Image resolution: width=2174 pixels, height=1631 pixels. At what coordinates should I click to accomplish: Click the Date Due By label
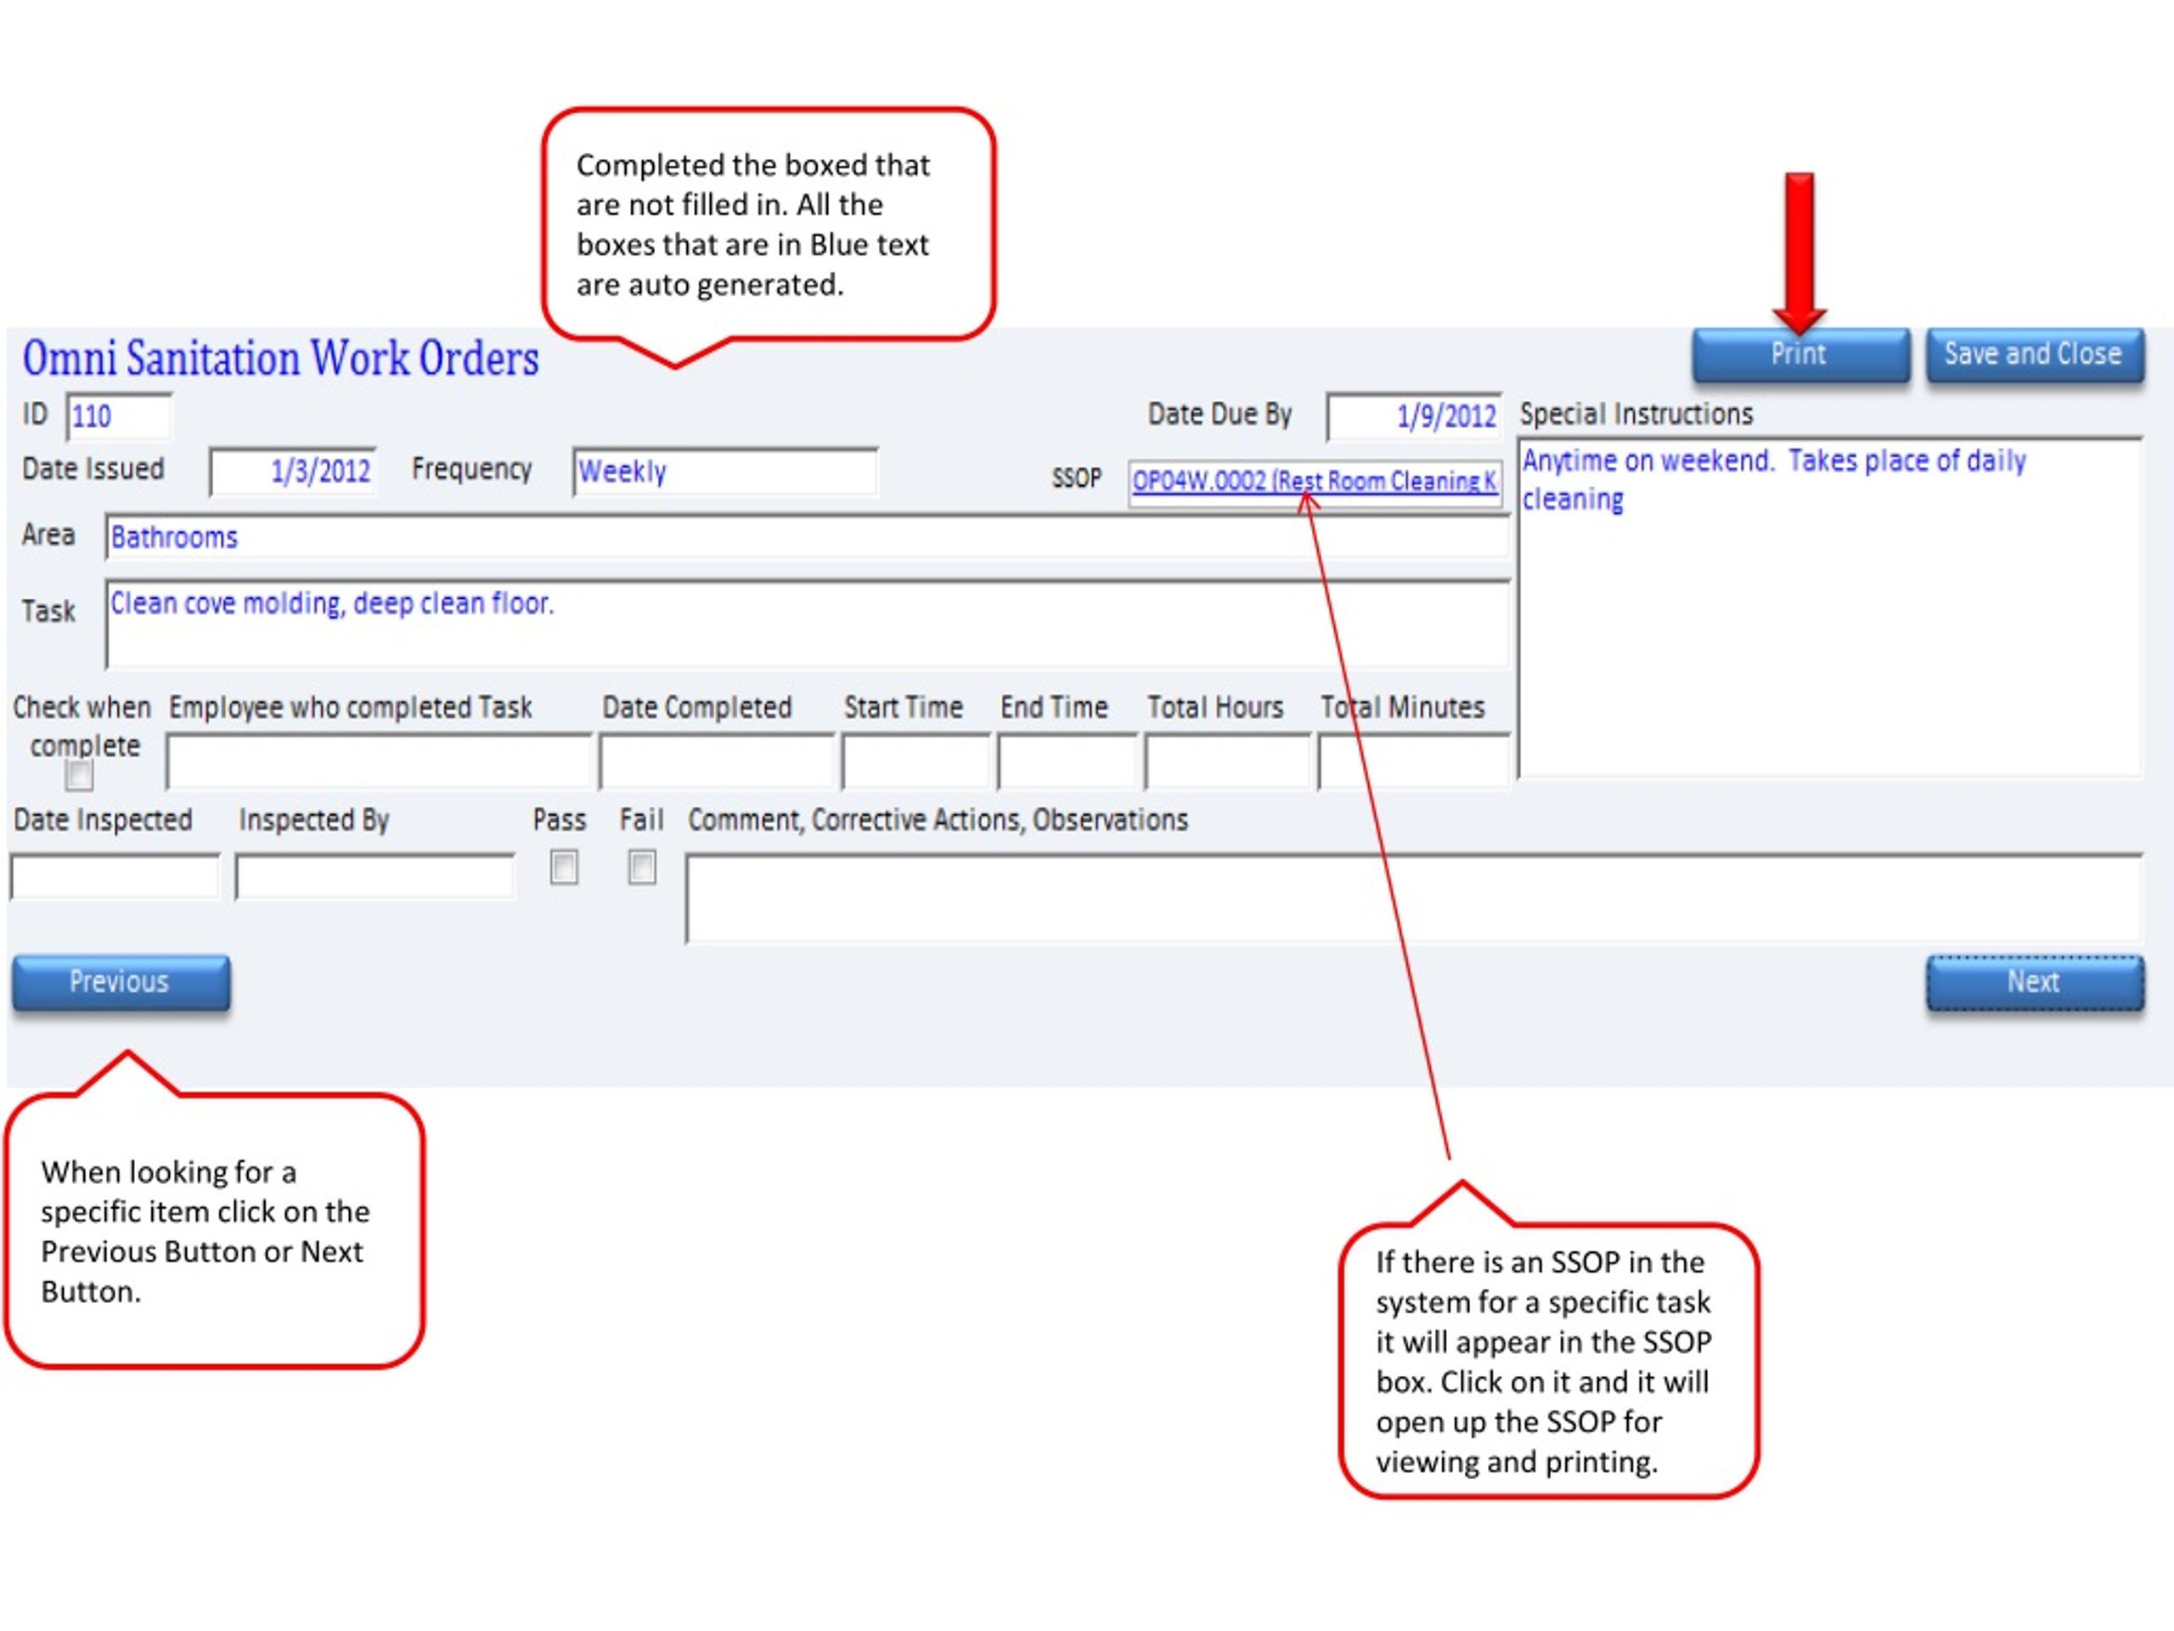point(1219,415)
